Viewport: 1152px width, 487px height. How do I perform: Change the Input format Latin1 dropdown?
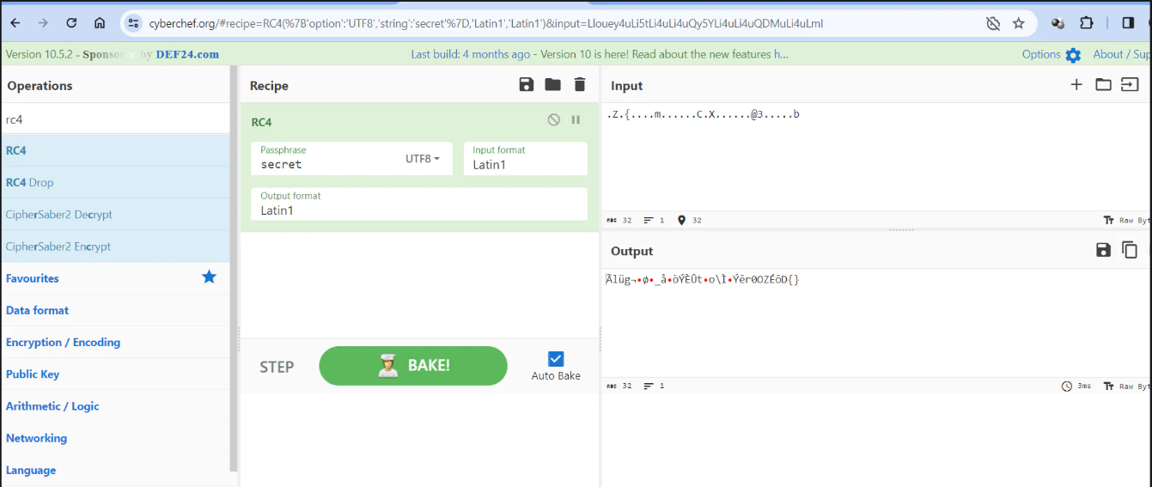click(525, 159)
